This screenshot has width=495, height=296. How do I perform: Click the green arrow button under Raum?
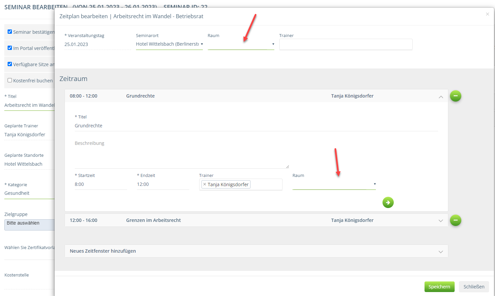[x=388, y=202]
